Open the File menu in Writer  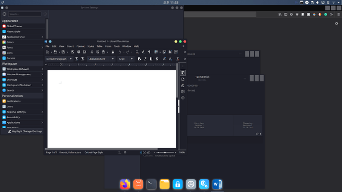pyautogui.click(x=47, y=47)
